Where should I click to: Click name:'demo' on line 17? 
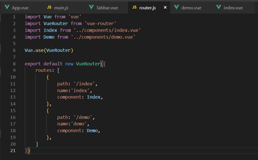(72, 124)
